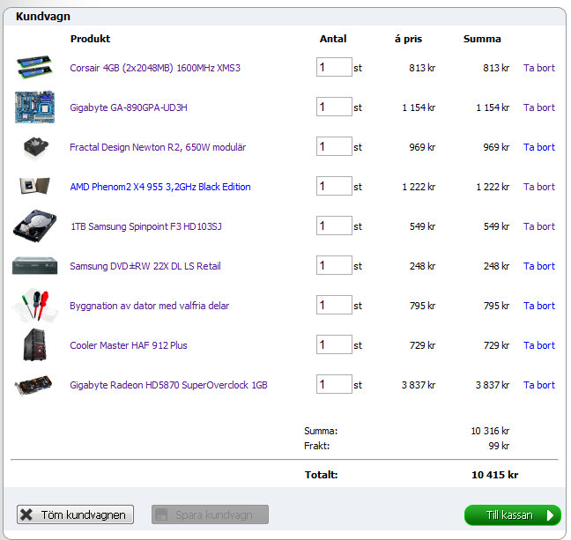
Task: Click the Gigabyte motherboard product image
Action: (x=34, y=107)
